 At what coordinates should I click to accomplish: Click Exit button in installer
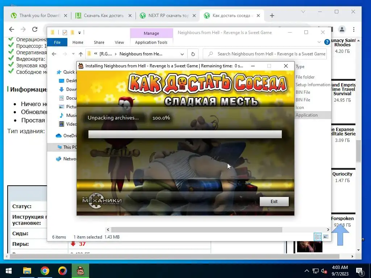click(274, 201)
